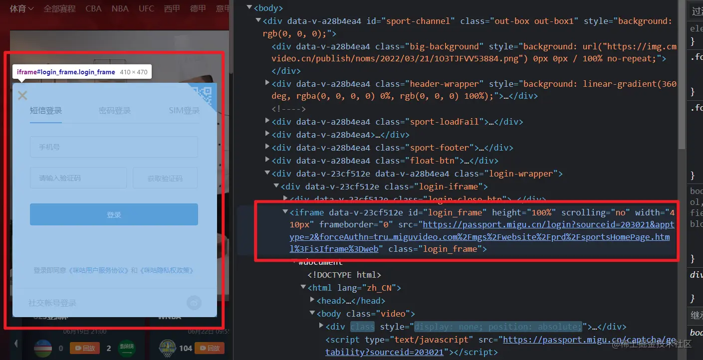Collapse the div#sport-channel node
Viewport: 703px width, 360px height.
(x=258, y=21)
